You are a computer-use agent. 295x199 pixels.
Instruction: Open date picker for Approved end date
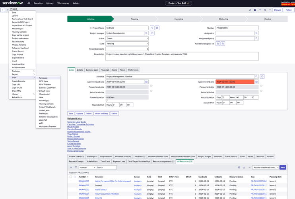click(256, 82)
